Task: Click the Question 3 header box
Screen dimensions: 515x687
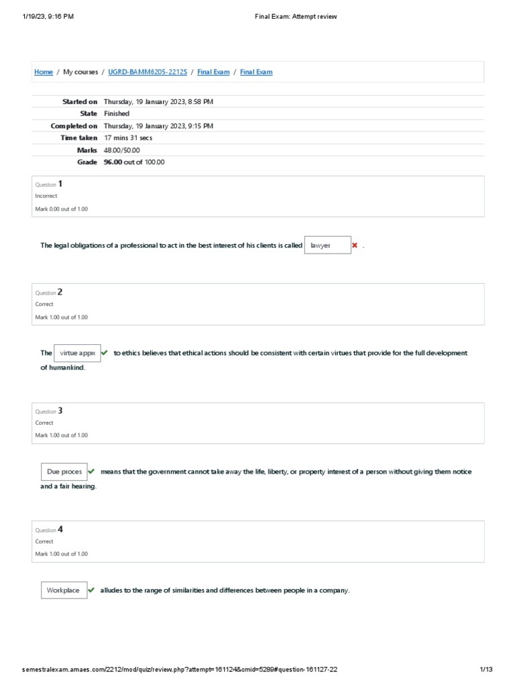Action: (257, 423)
